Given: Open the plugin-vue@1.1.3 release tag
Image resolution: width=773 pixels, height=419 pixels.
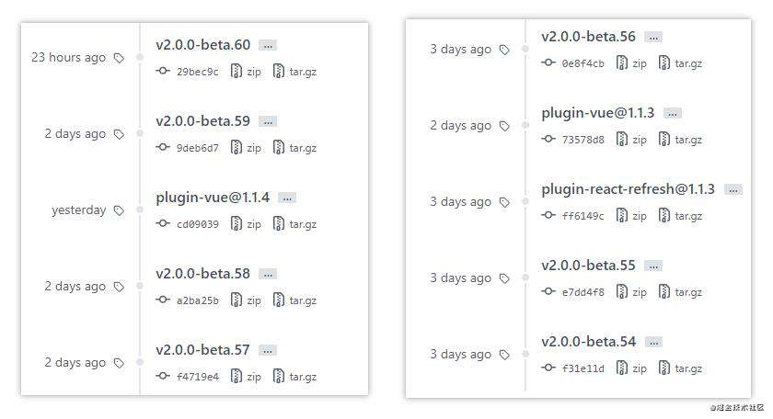Looking at the screenshot, I should pos(597,113).
